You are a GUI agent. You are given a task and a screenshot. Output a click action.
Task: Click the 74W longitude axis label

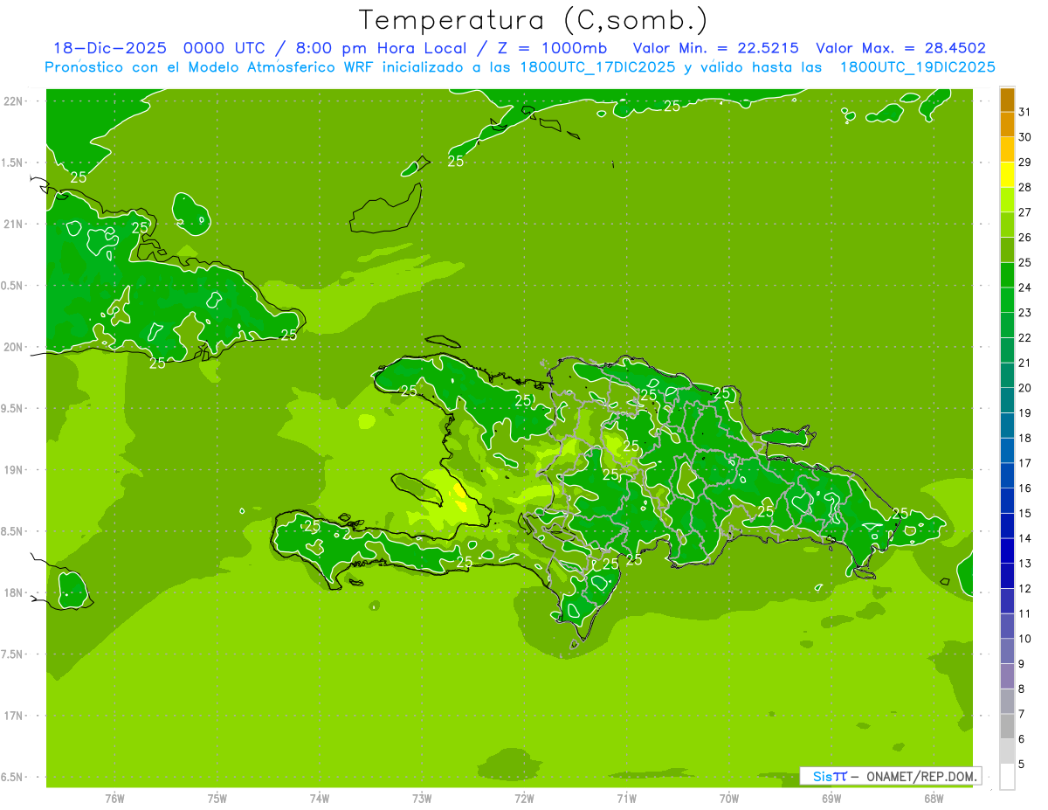pyautogui.click(x=320, y=799)
